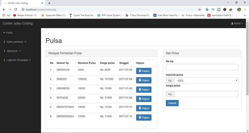The height and width of the screenshot is (133, 249).
Task: Open the PHP Cache Dynamic bookmark
Action: 109,15
